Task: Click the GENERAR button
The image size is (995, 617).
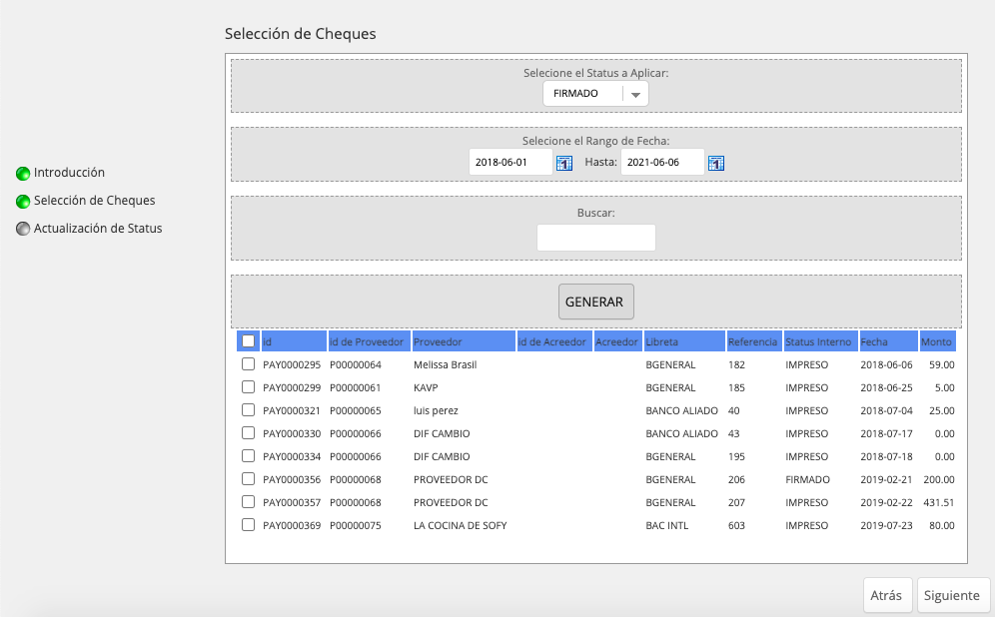Action: [595, 302]
